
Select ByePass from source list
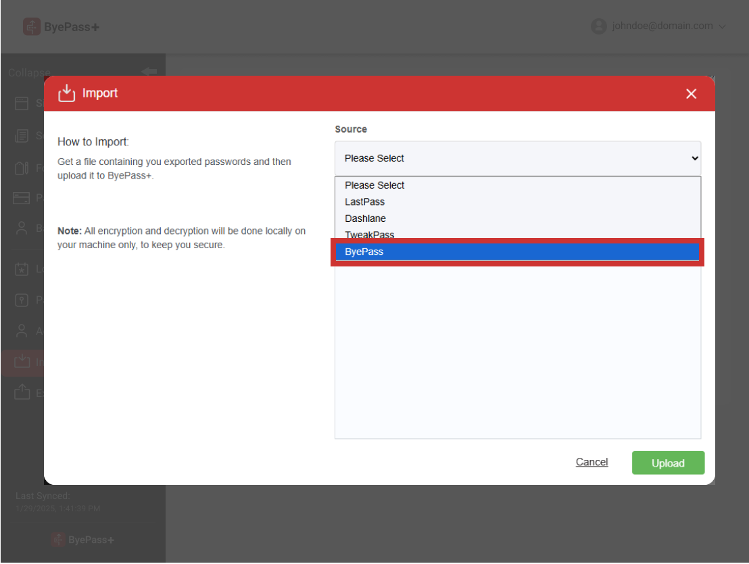pos(517,252)
